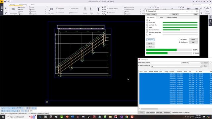Expand the Text dropdown arrow

(98, 14)
